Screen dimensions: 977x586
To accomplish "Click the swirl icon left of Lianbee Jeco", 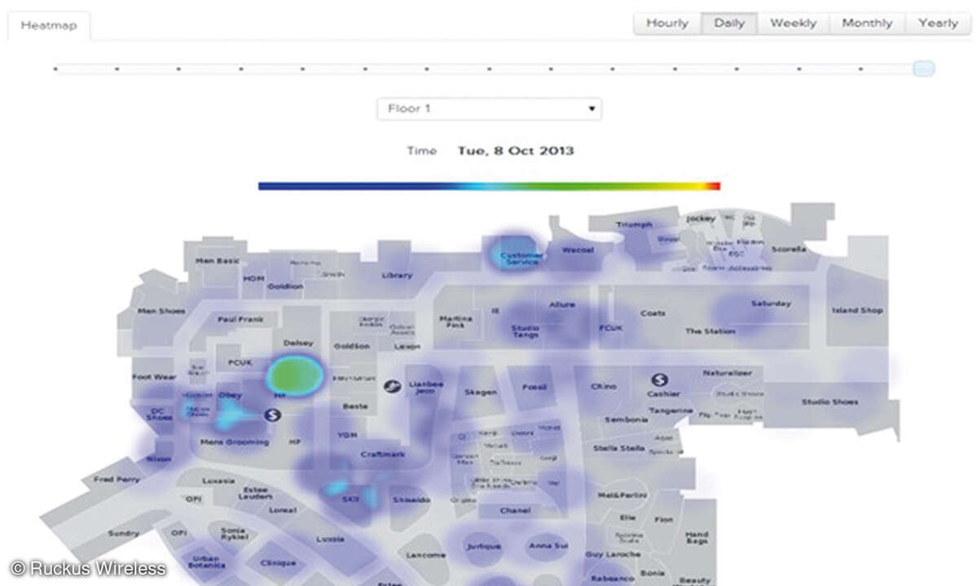I will point(392,387).
